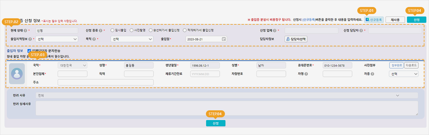Click the help icon beside 신청 업체
This screenshot has height=135, width=429.
[x=275, y=30]
